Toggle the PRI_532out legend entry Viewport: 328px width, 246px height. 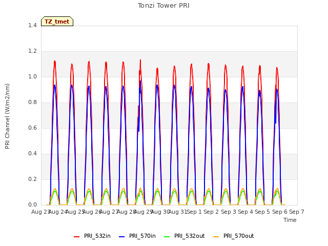click(x=184, y=236)
